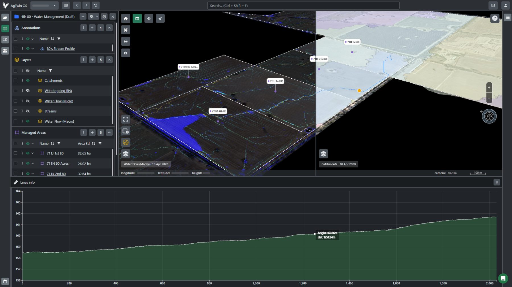
Task: Open the top bar layers stack icon
Action: click(493, 5)
